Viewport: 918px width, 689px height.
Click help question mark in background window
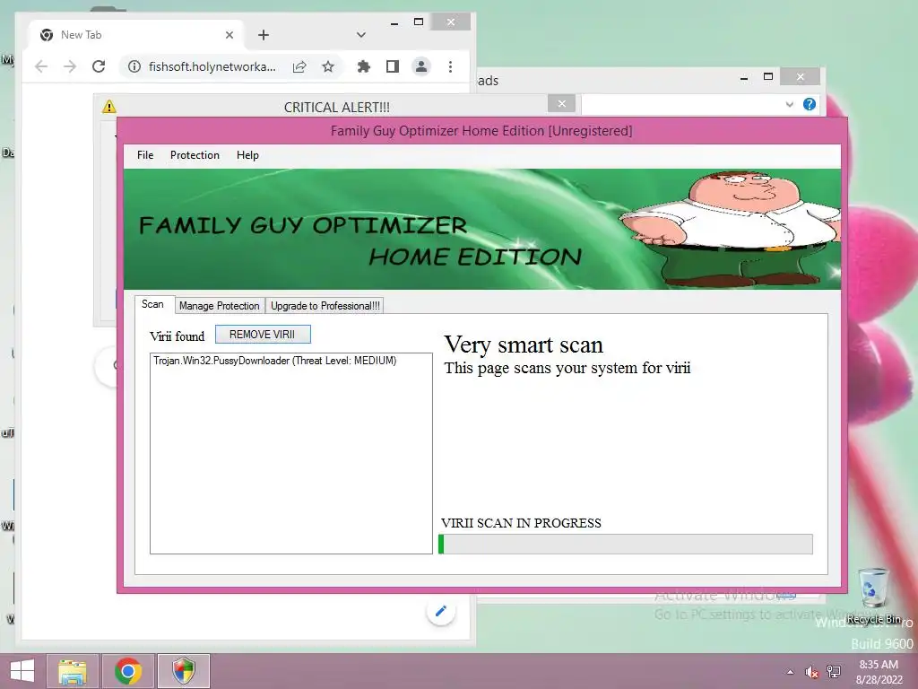click(810, 104)
